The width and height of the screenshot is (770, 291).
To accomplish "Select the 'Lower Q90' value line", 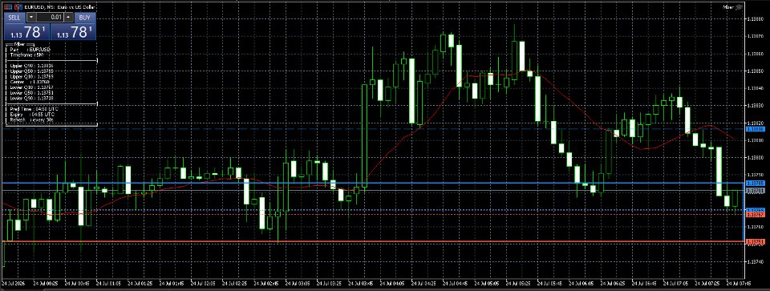I will 32,98.
